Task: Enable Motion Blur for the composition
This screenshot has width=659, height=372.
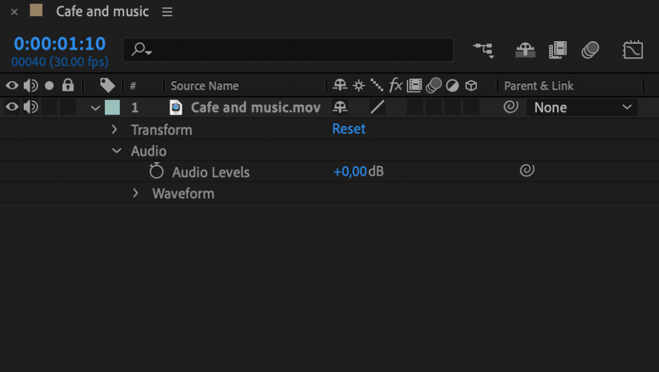Action: tap(591, 49)
